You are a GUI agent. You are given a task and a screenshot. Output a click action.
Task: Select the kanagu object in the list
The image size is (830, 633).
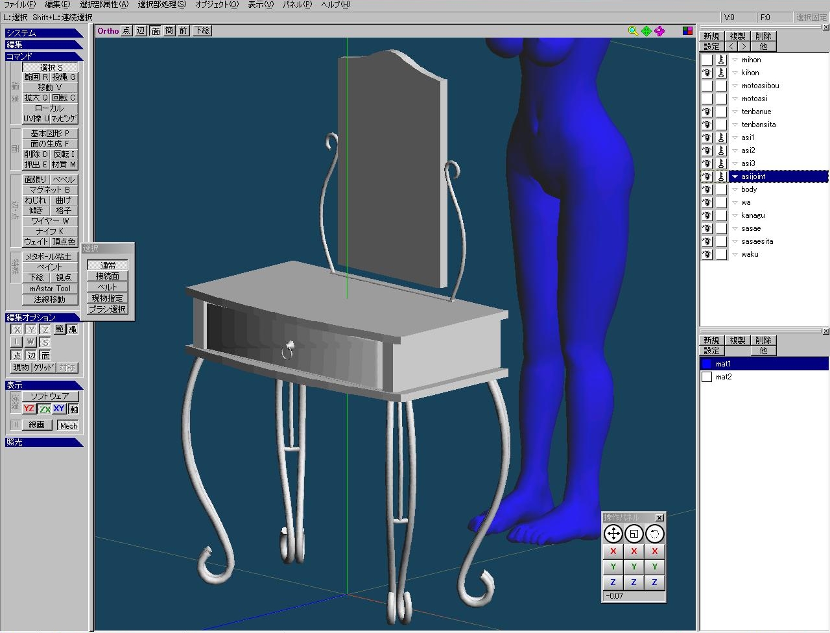(x=753, y=215)
